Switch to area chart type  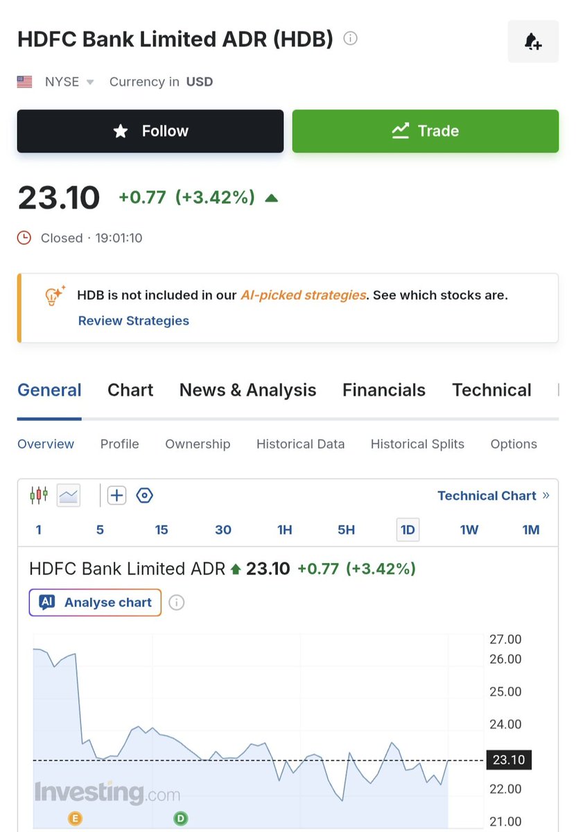pos(69,495)
